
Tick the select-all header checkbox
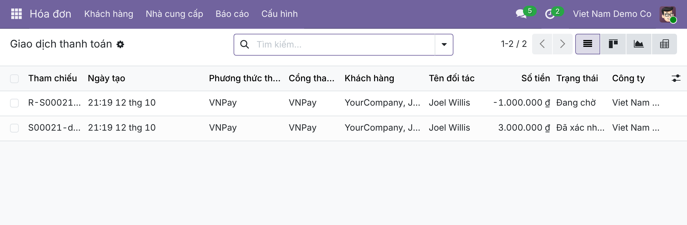pos(14,78)
